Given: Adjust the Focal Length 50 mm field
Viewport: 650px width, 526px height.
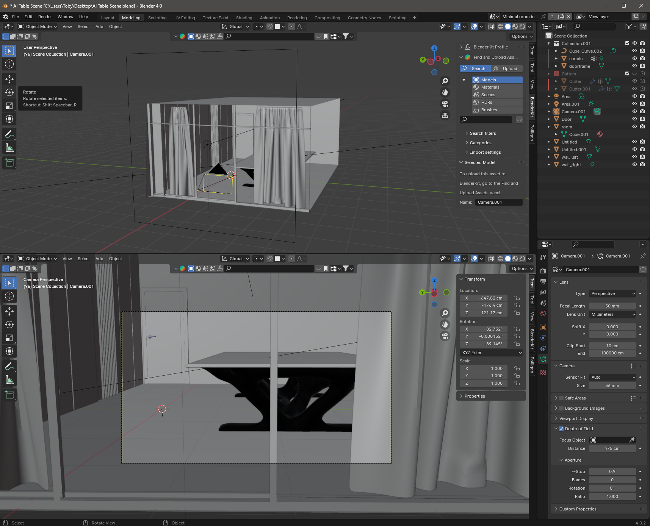Looking at the screenshot, I should click(x=612, y=306).
